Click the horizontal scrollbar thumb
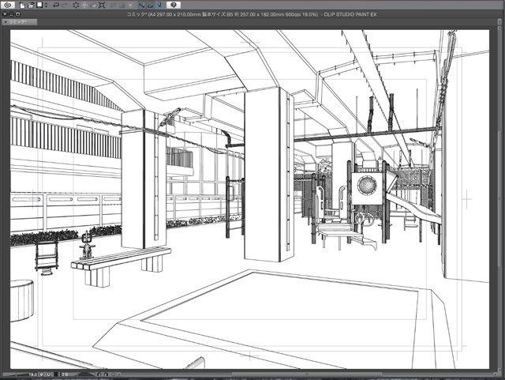 (x=307, y=374)
